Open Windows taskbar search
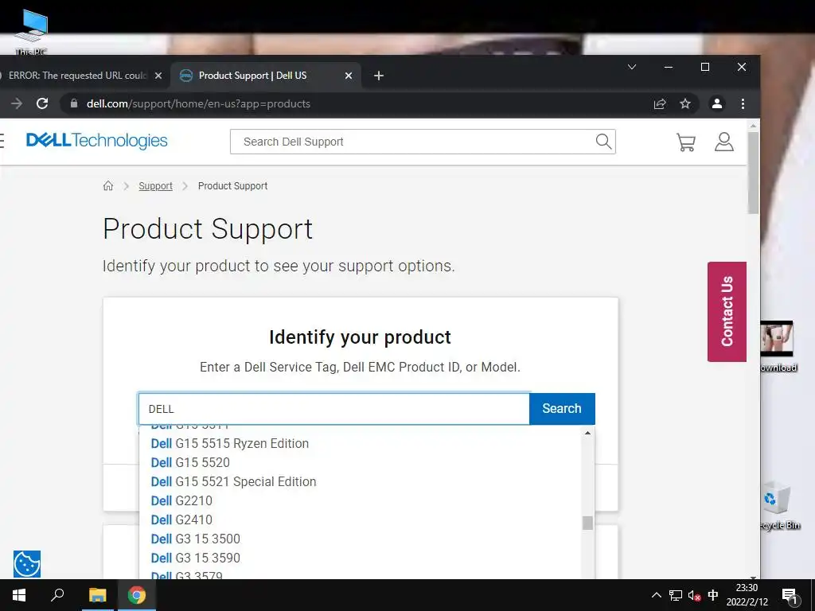 57,595
